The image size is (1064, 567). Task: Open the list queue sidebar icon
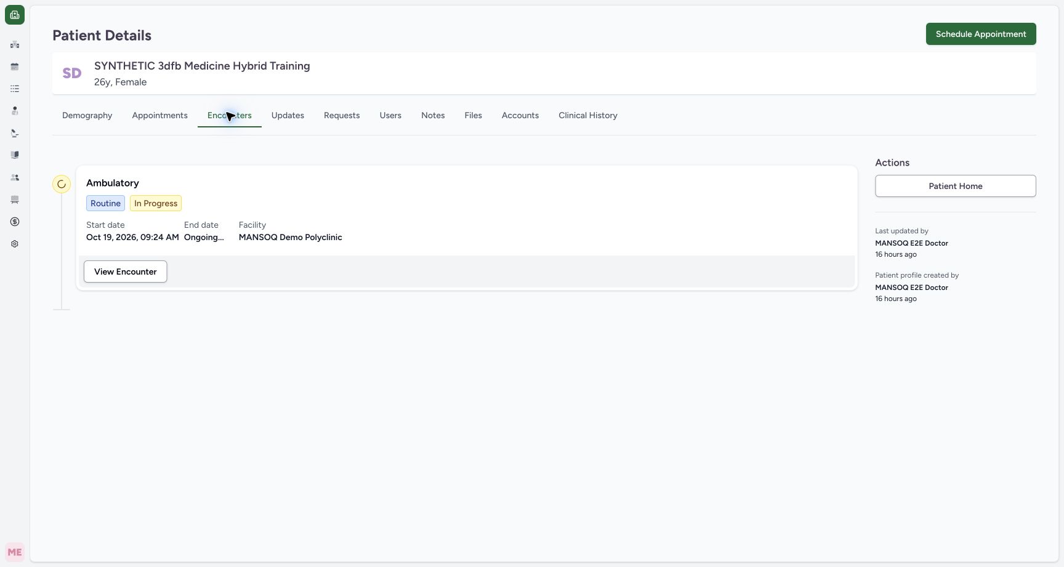(x=15, y=89)
